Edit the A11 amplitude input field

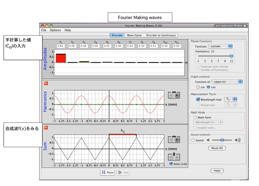176,46
